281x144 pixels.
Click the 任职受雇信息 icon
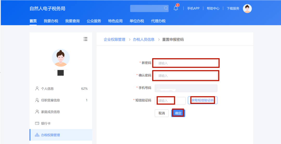coord(37,100)
